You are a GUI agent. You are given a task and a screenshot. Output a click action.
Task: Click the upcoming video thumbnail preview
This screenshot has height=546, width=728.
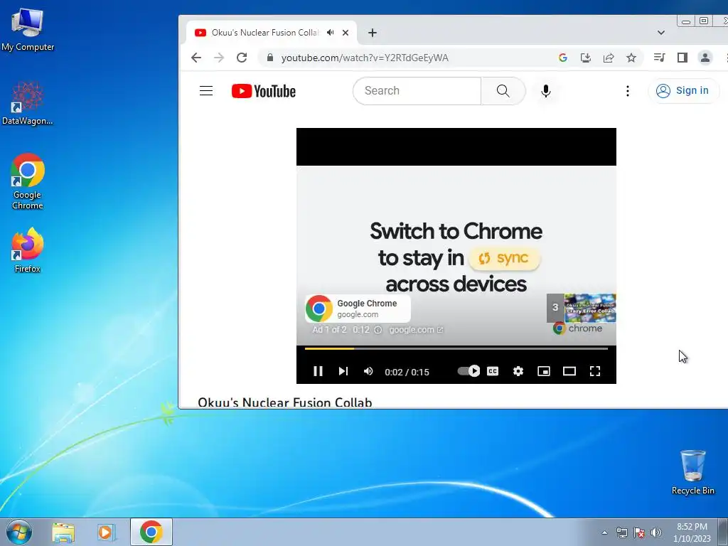click(590, 308)
